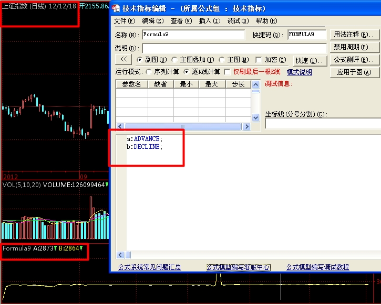Click the 上证指数 (日线) chart title
The image size is (381, 305).
[x=24, y=6]
